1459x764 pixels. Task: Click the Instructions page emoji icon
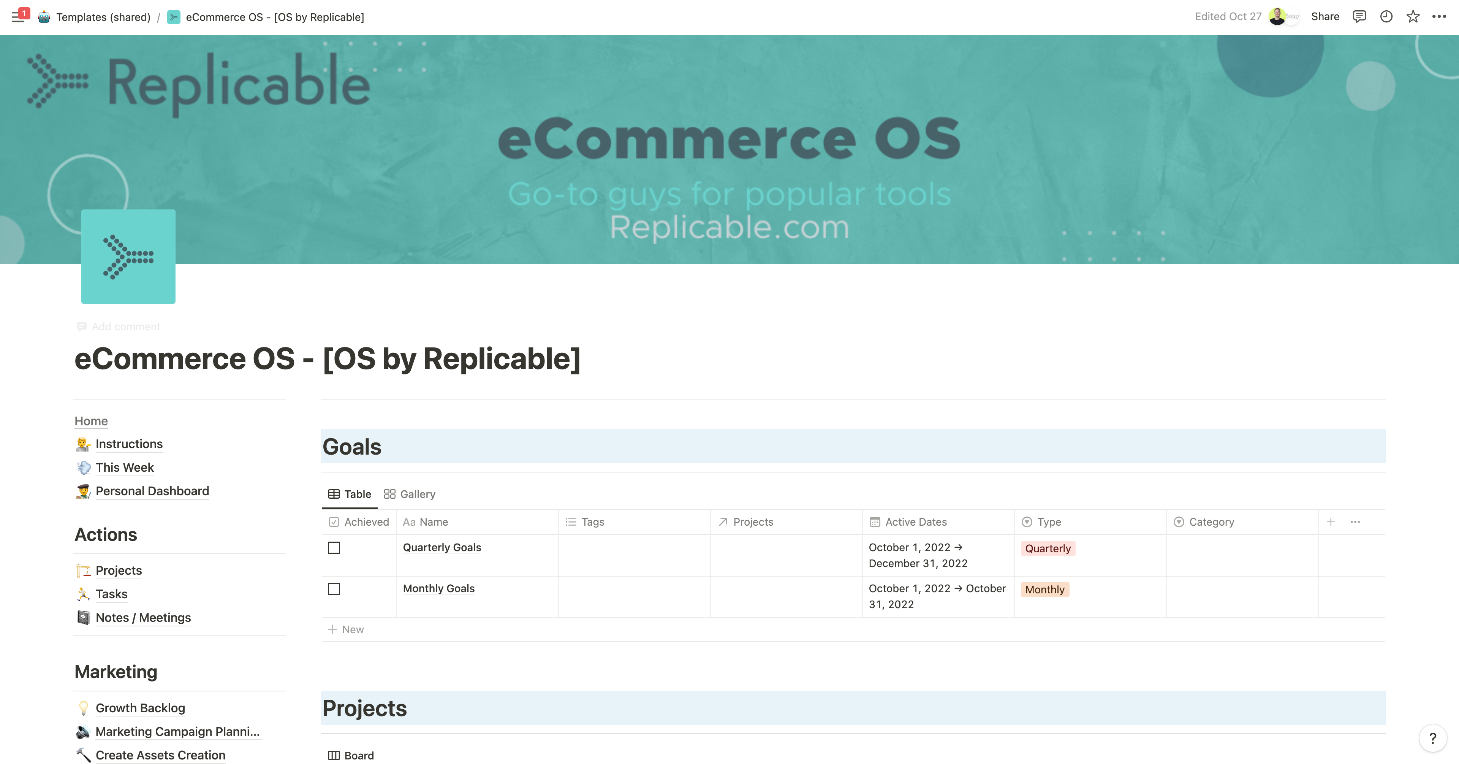83,444
